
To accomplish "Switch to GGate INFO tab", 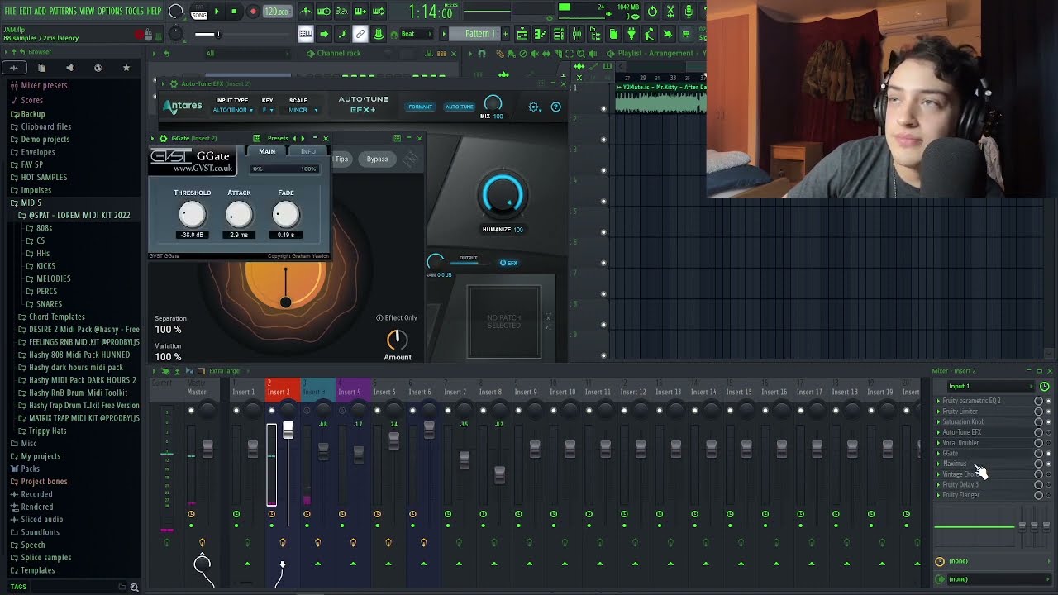I will [308, 151].
